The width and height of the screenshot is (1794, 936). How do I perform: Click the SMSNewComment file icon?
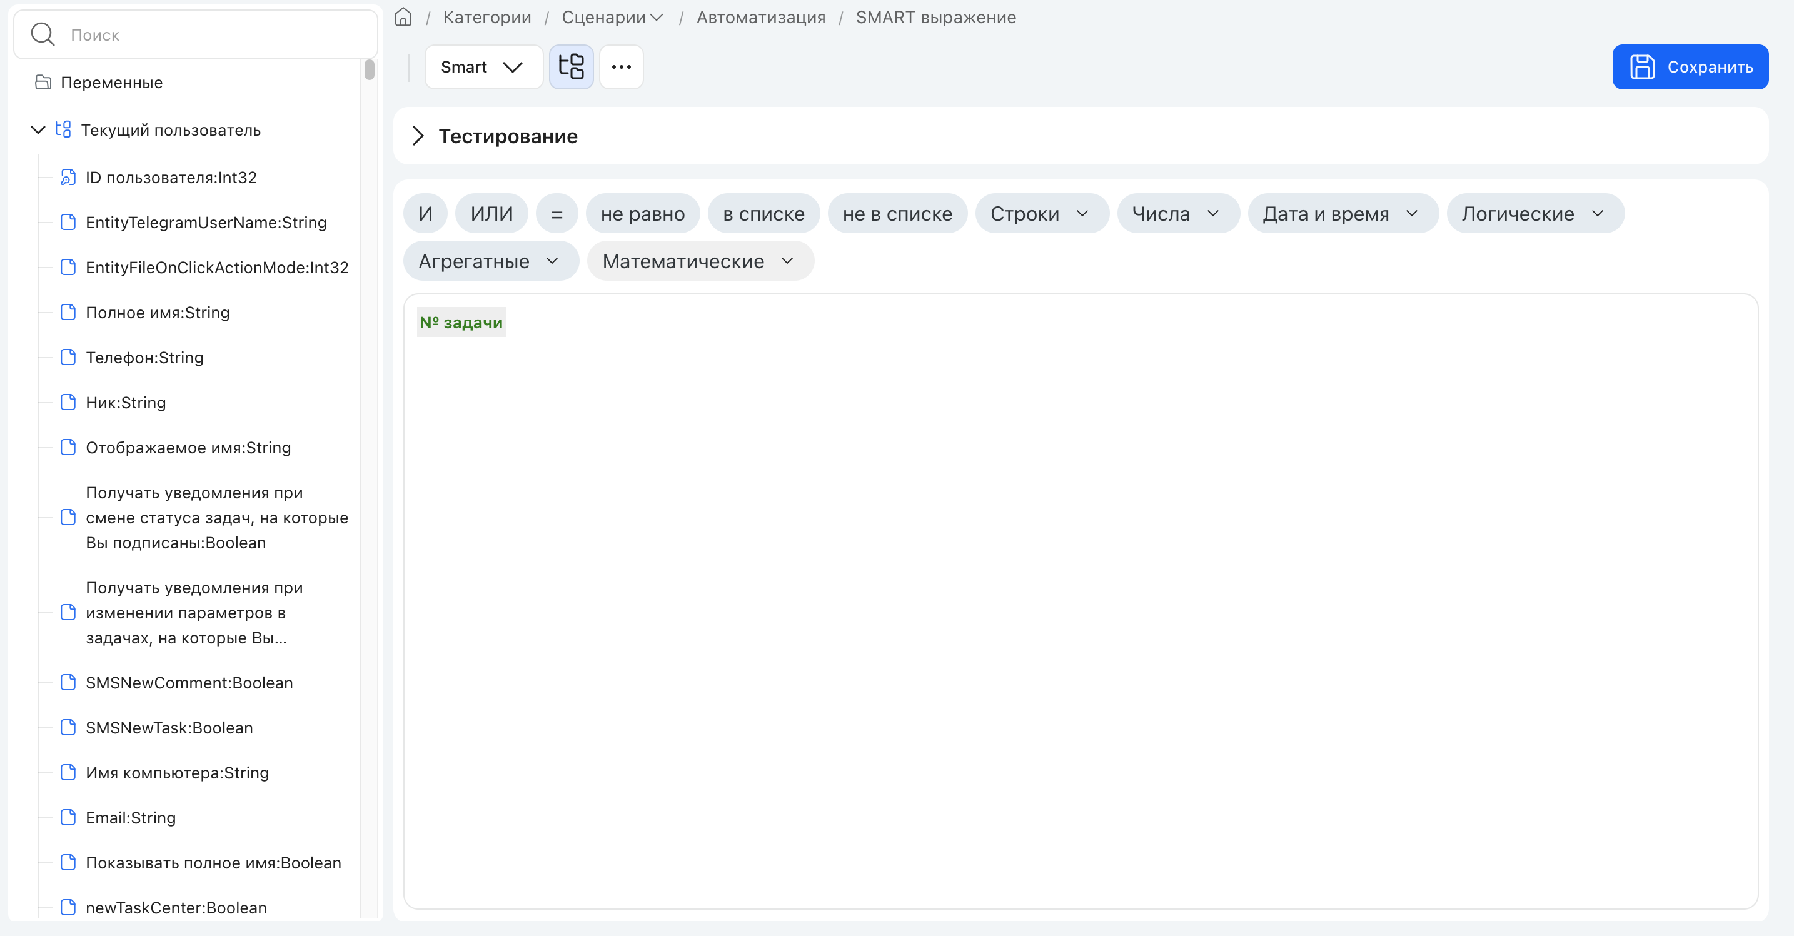pos(68,683)
